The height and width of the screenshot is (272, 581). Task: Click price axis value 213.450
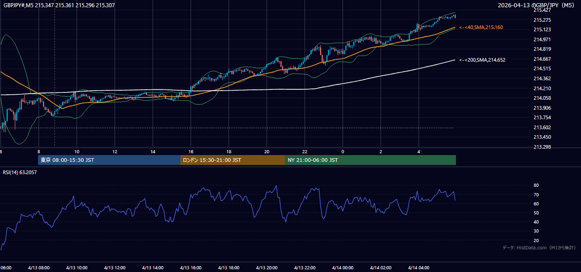pyautogui.click(x=542, y=137)
